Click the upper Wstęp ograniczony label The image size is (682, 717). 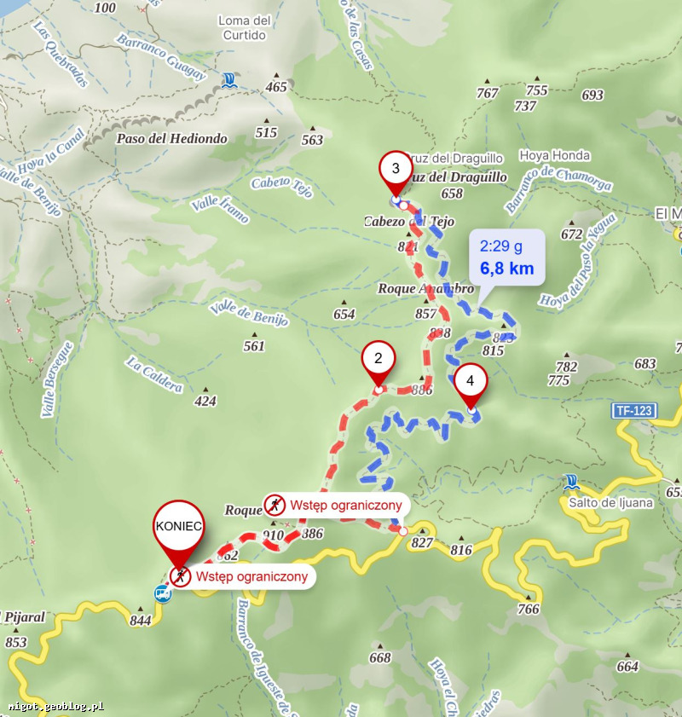tap(346, 506)
